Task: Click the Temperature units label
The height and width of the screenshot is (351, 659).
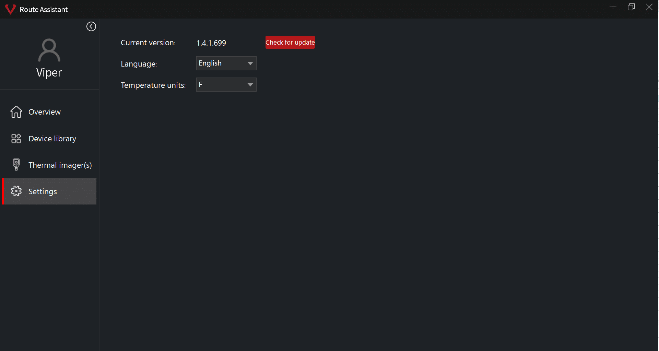Action: [x=153, y=85]
